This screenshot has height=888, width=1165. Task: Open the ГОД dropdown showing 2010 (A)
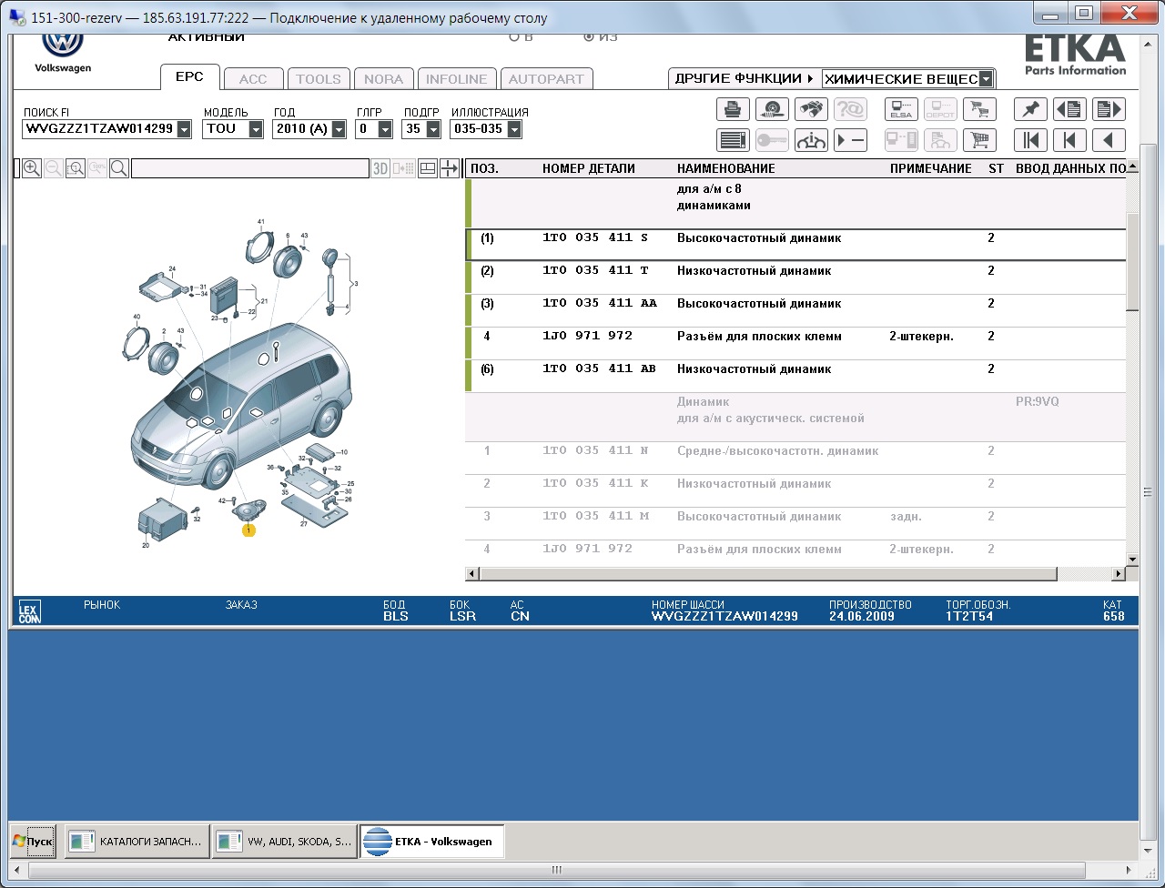click(339, 129)
